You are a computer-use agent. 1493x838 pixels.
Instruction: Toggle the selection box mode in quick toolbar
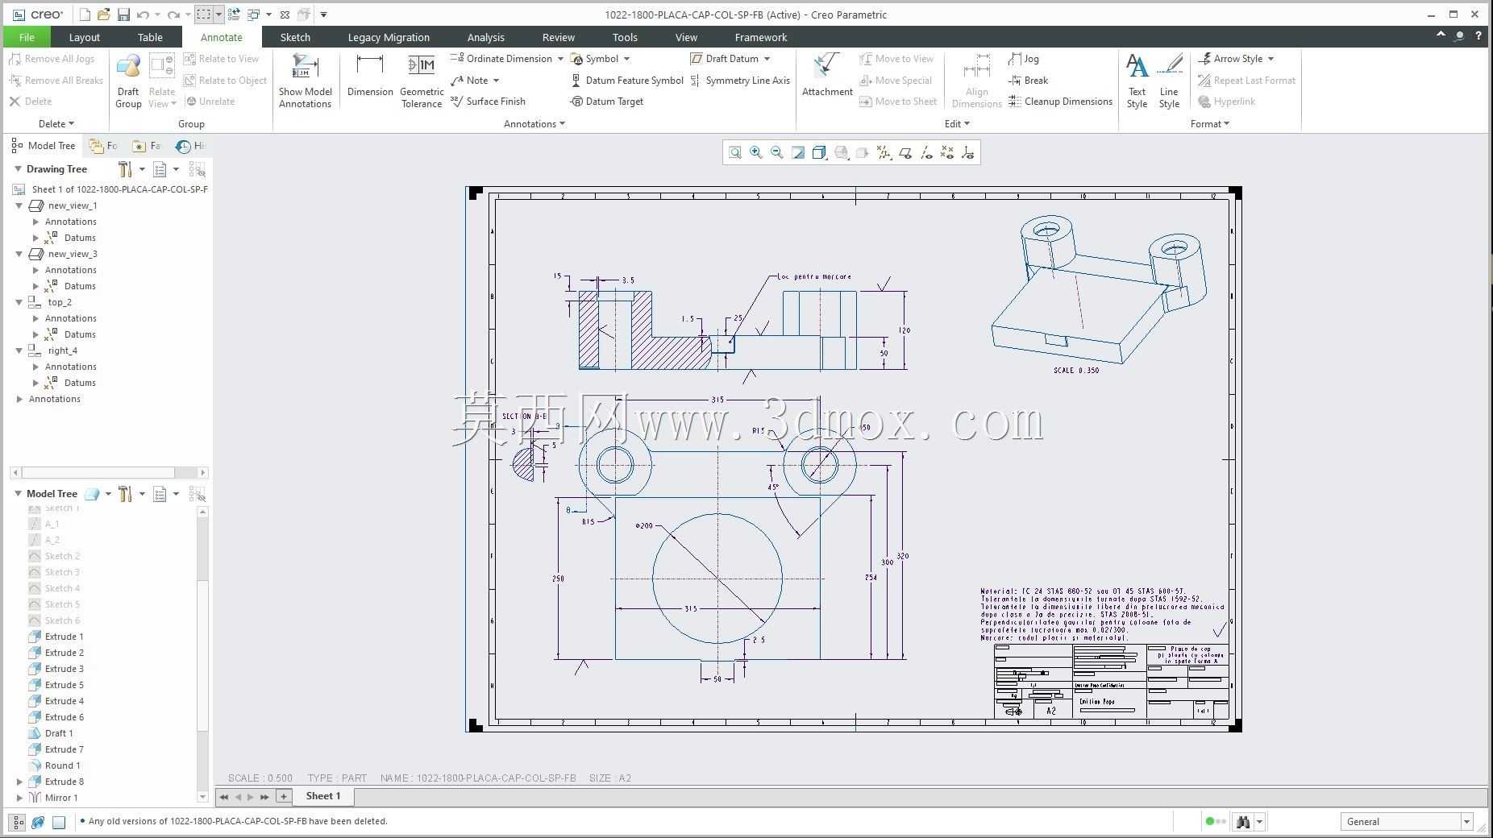(x=204, y=15)
